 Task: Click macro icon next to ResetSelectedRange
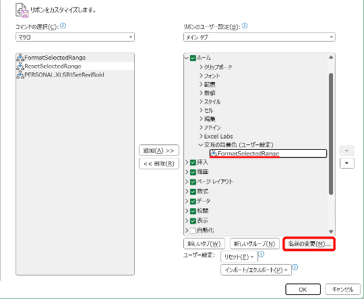tap(20, 67)
